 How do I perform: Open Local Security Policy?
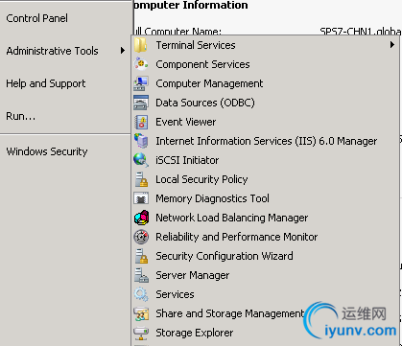[201, 179]
